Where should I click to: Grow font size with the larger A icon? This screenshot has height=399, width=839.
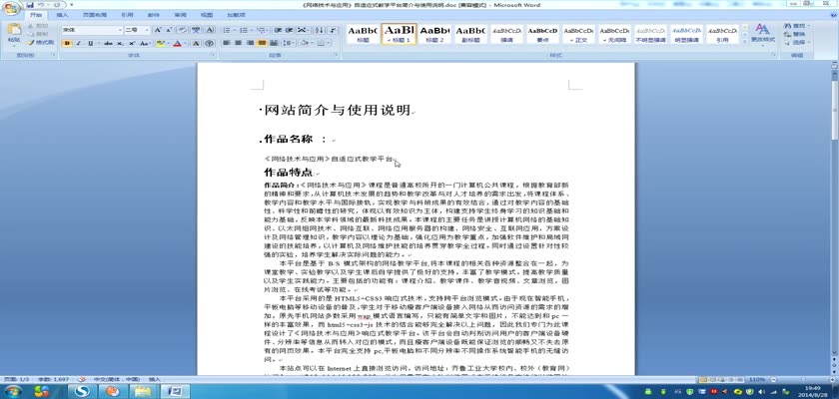158,30
